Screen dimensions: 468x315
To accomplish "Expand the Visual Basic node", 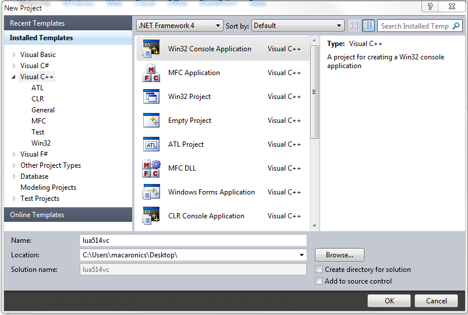I will 14,55.
